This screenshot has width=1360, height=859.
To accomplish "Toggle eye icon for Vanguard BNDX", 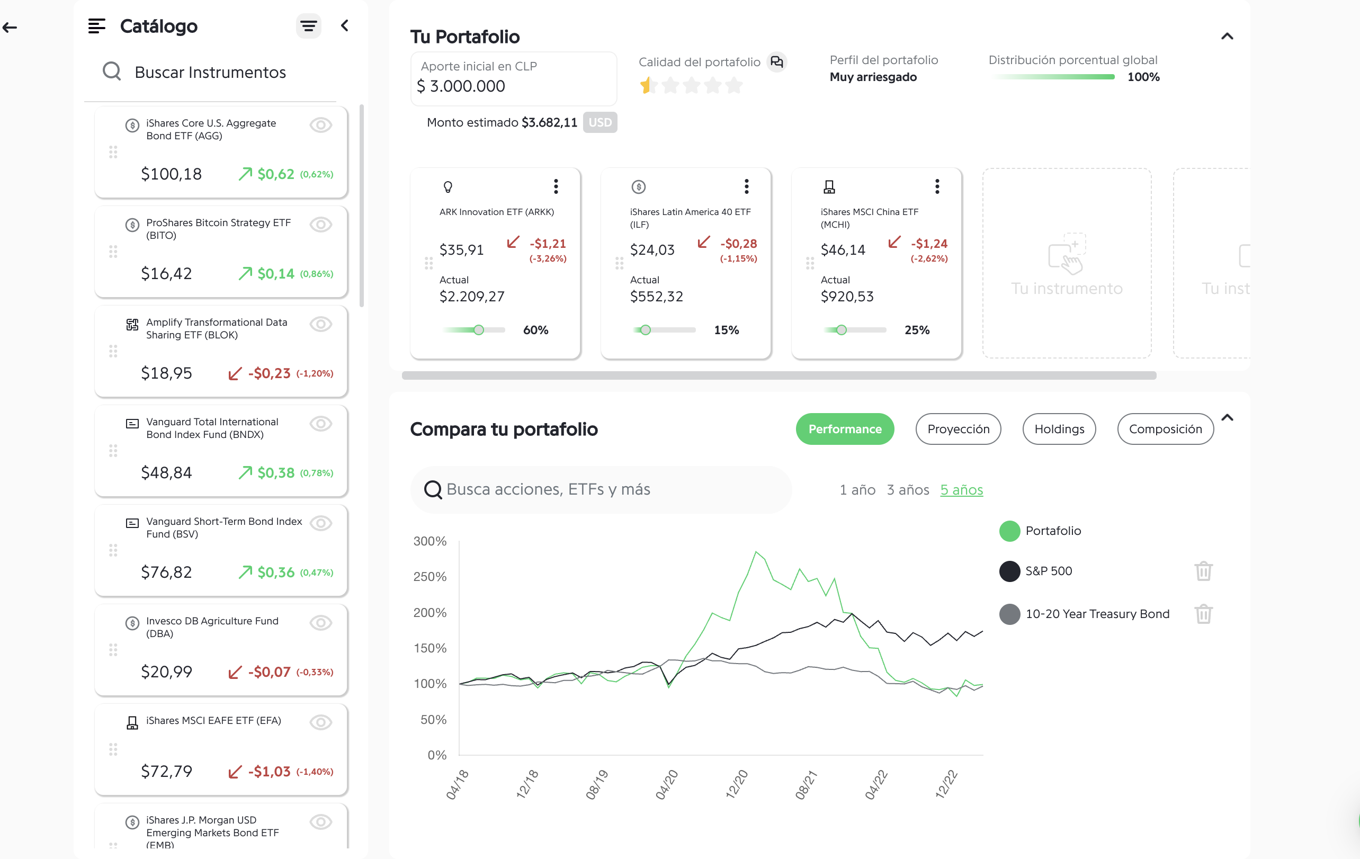I will coord(321,424).
